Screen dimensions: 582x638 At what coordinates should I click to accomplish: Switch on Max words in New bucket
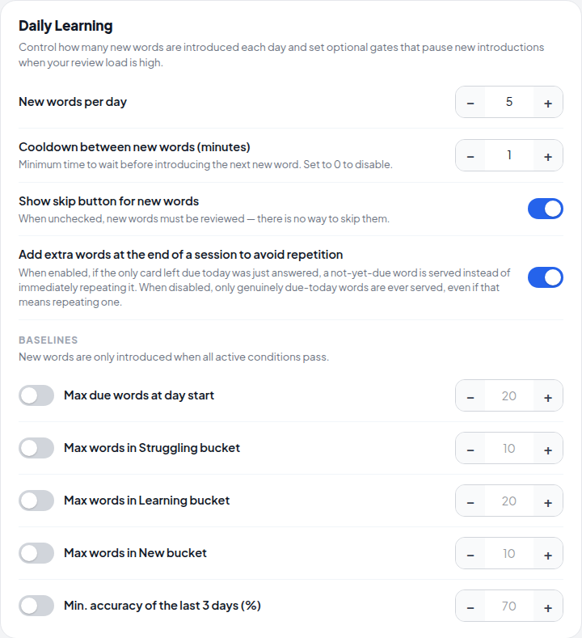tap(36, 553)
